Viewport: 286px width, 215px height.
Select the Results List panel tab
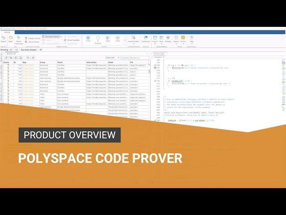click(x=11, y=54)
